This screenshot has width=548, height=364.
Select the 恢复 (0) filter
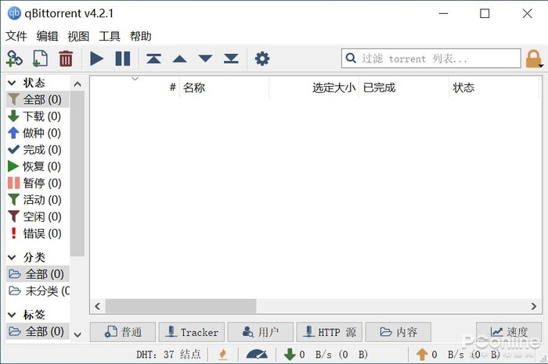pyautogui.click(x=38, y=166)
